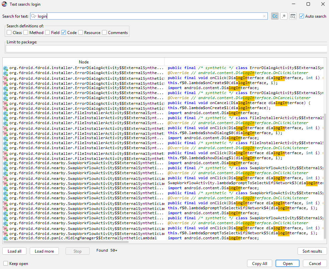
Task: Click the active tab search icon
Action: 293,16
